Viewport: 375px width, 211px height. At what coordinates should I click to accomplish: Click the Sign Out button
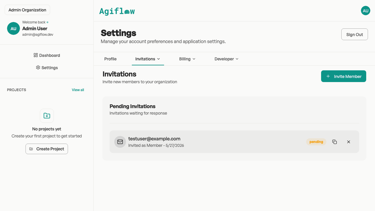click(354, 34)
